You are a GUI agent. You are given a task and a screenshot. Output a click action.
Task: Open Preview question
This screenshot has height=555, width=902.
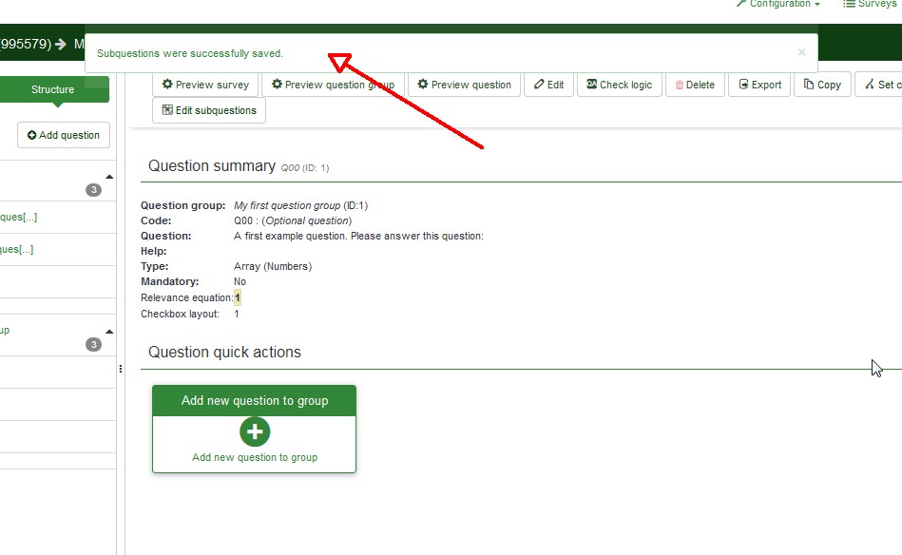(464, 85)
